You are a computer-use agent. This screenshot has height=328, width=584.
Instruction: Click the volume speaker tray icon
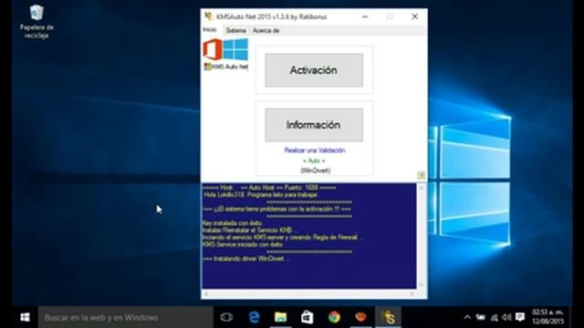pyautogui.click(x=506, y=317)
